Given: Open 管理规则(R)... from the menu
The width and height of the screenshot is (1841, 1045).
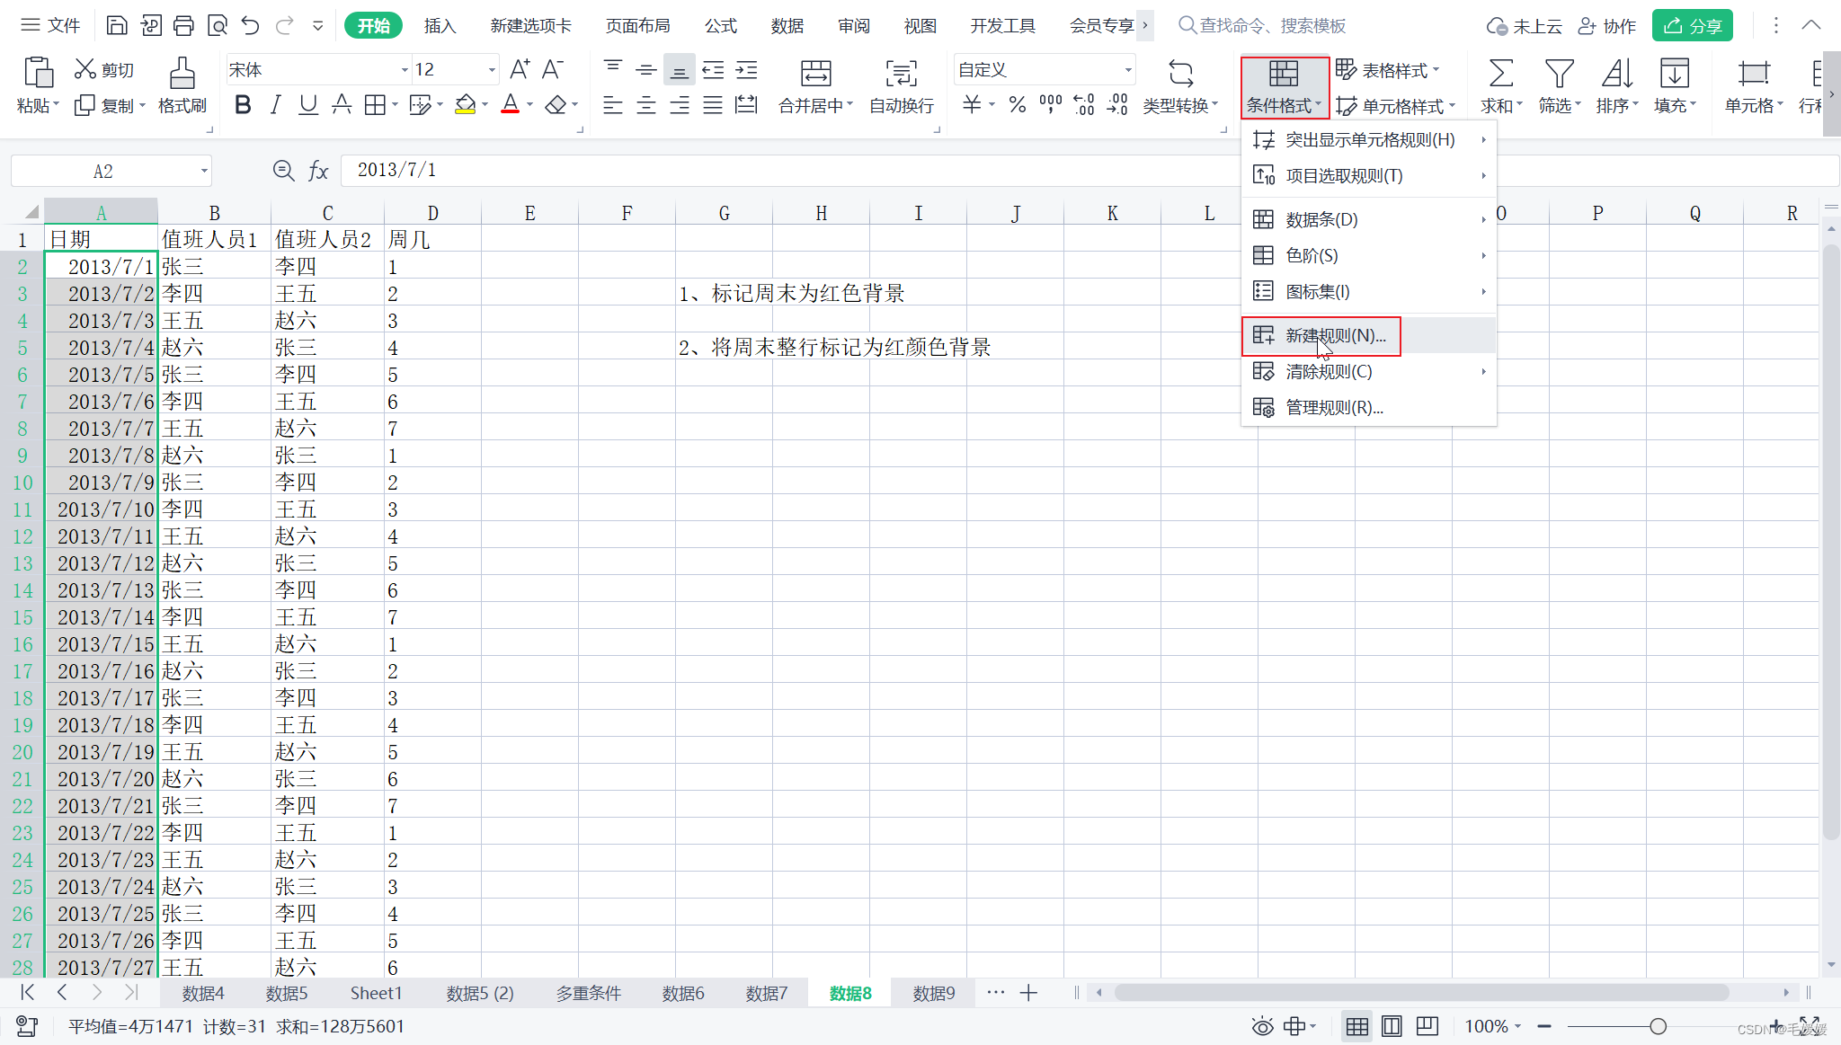Looking at the screenshot, I should click(x=1334, y=408).
